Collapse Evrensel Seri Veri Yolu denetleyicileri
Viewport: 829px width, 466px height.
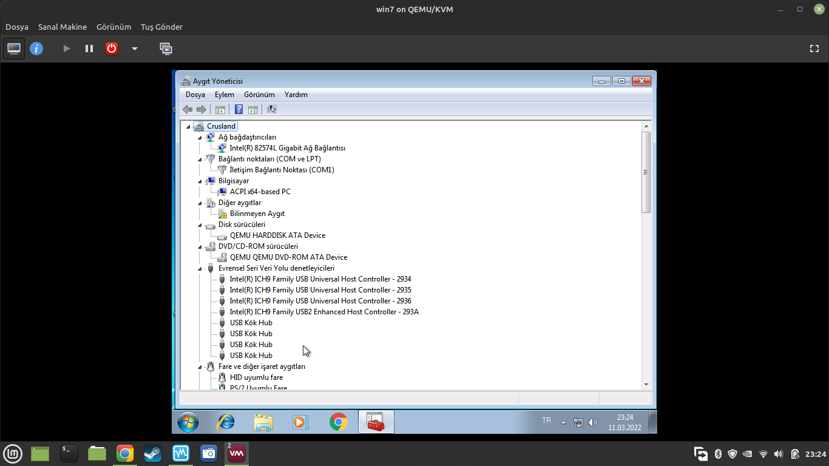point(200,268)
